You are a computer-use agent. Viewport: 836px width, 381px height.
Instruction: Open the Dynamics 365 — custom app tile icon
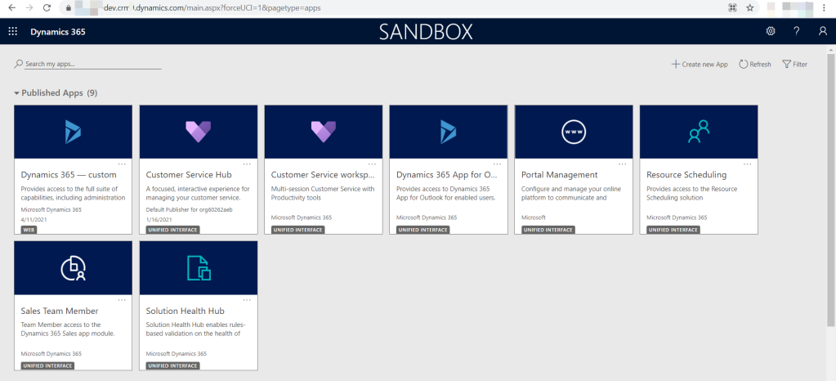73,132
